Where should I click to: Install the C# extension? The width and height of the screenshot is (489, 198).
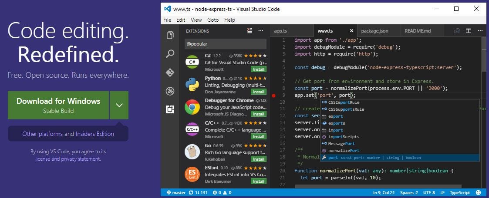259,69
